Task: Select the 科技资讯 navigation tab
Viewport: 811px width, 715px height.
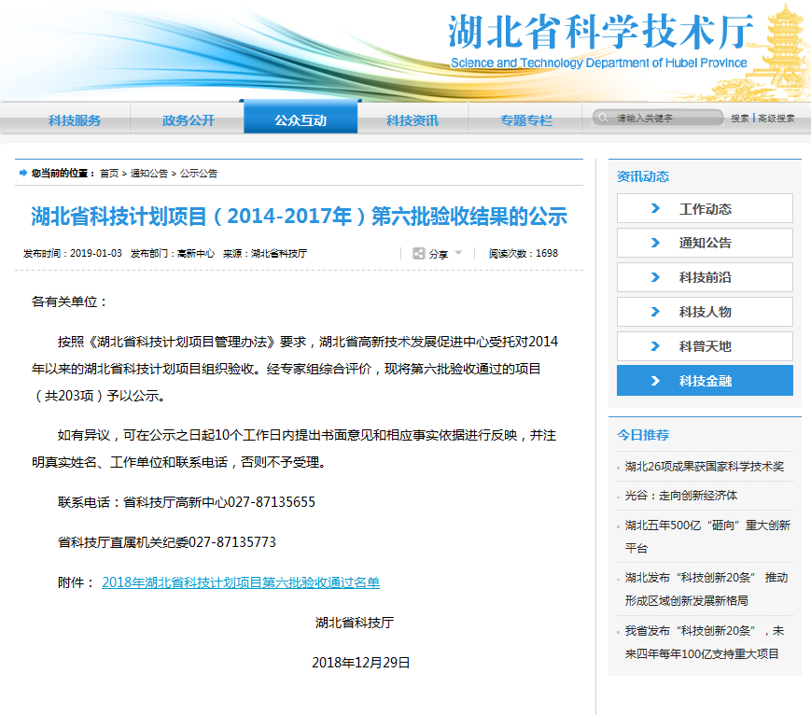Action: [412, 120]
